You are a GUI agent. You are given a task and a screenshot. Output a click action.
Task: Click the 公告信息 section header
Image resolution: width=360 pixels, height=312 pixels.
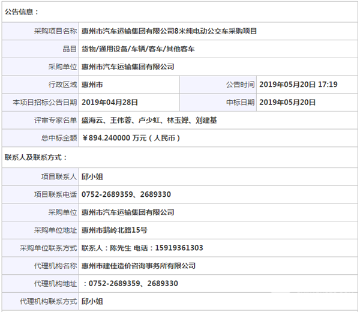point(22,11)
